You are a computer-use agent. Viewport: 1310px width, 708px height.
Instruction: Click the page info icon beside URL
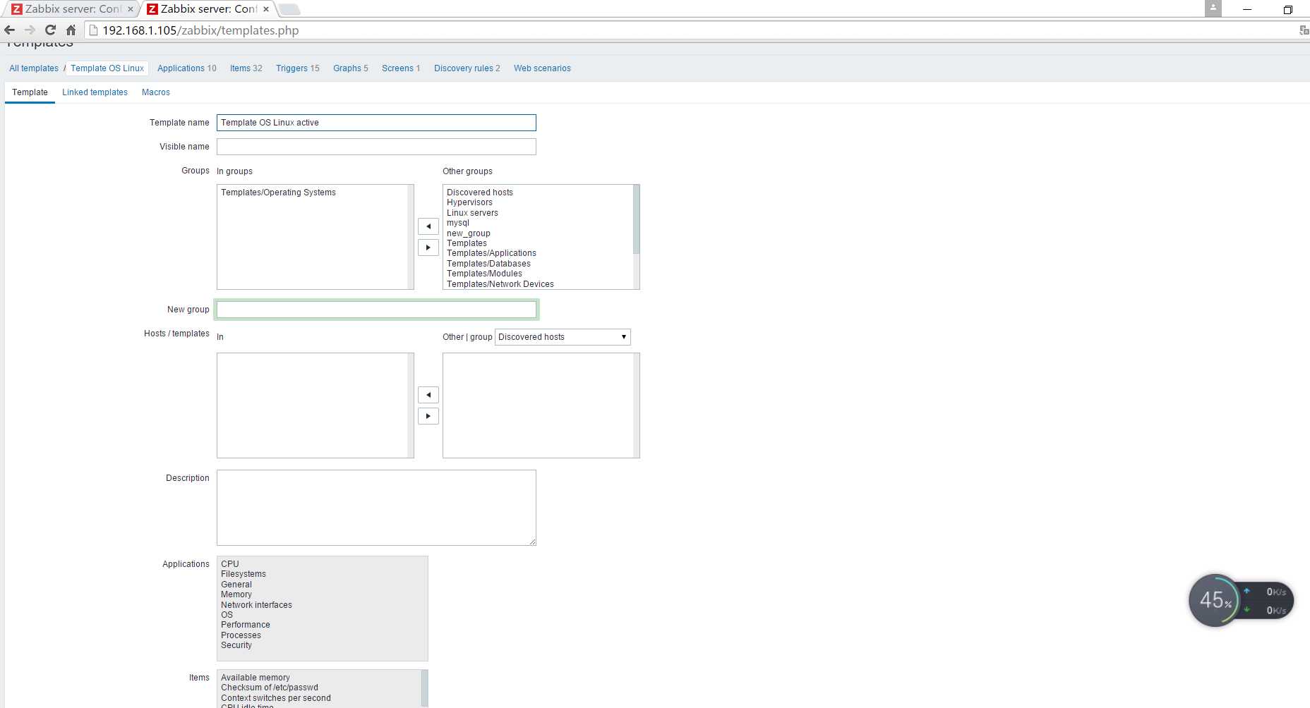pos(93,30)
